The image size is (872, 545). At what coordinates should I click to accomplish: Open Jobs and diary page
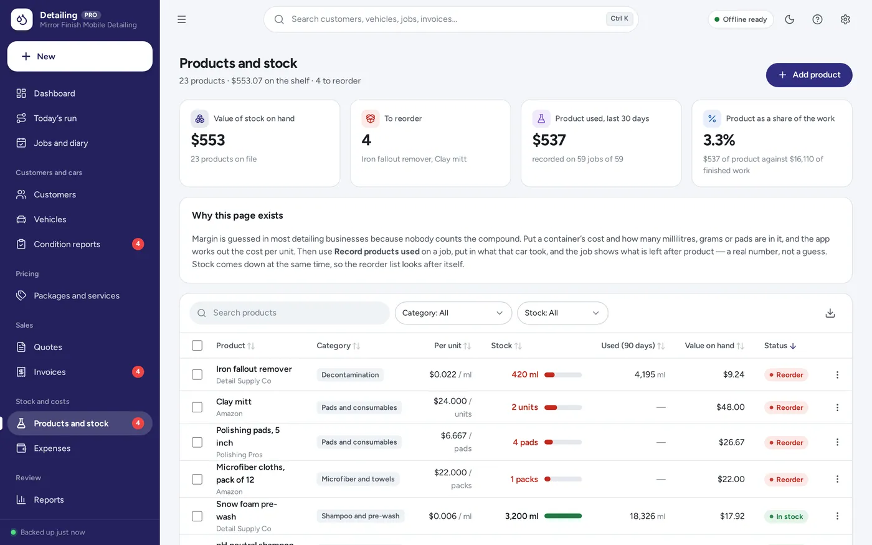(x=80, y=143)
